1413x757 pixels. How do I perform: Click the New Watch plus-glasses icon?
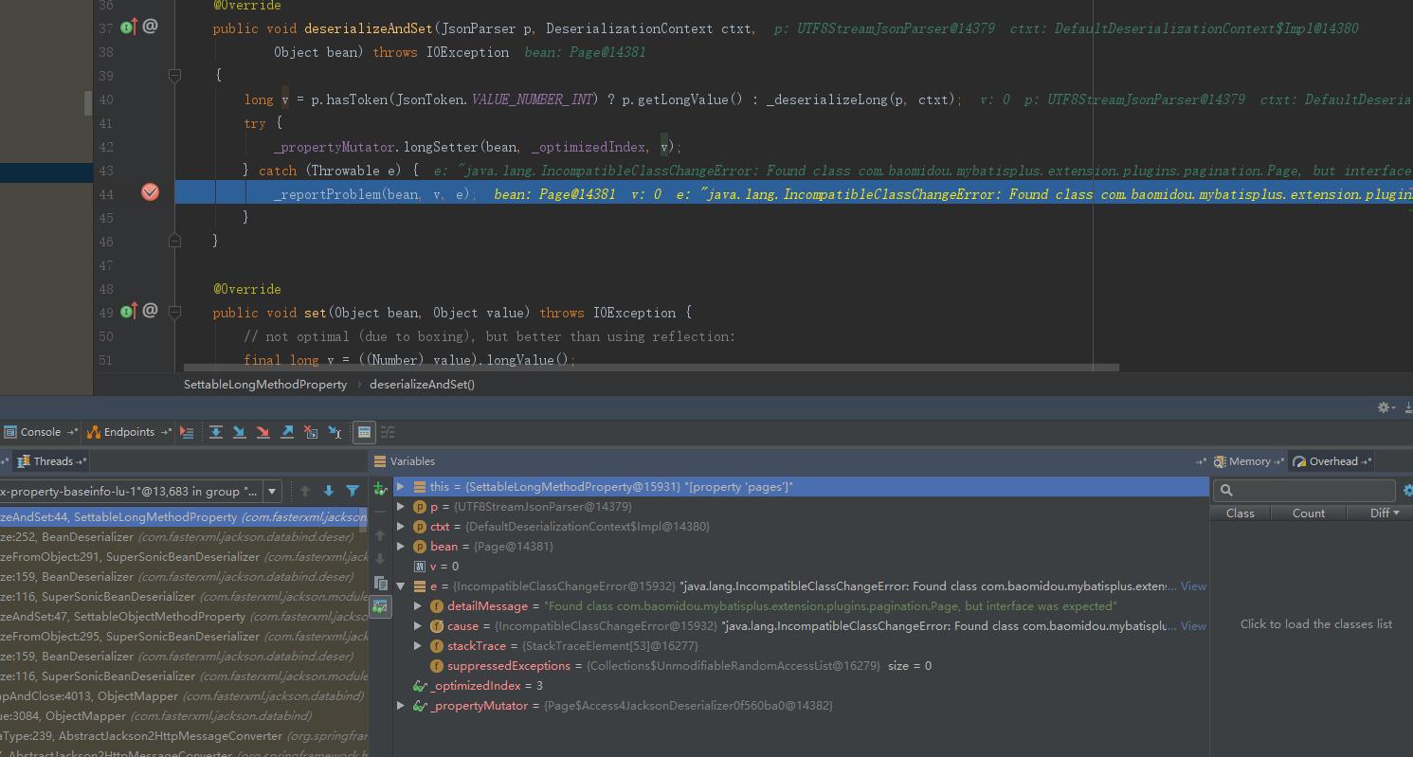pyautogui.click(x=380, y=489)
